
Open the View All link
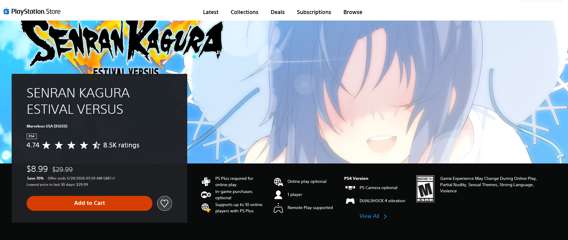coord(369,216)
